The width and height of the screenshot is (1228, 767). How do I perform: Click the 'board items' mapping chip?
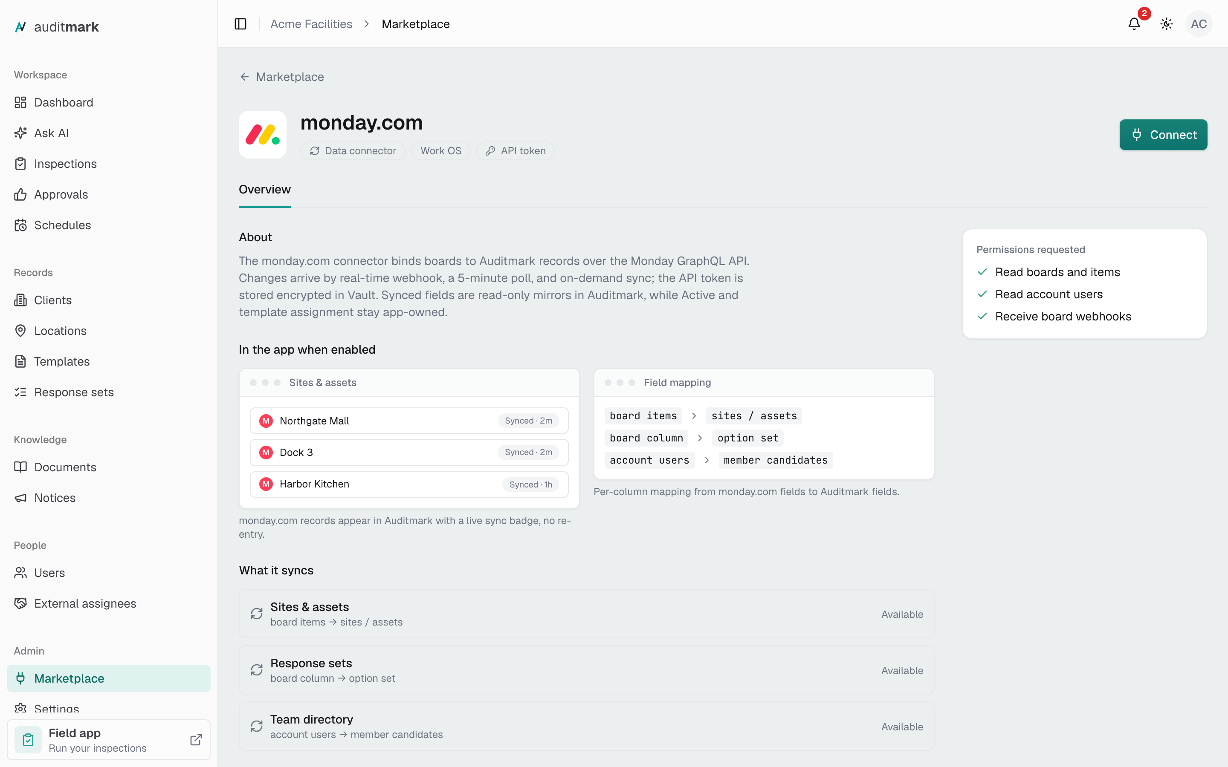[x=643, y=416]
